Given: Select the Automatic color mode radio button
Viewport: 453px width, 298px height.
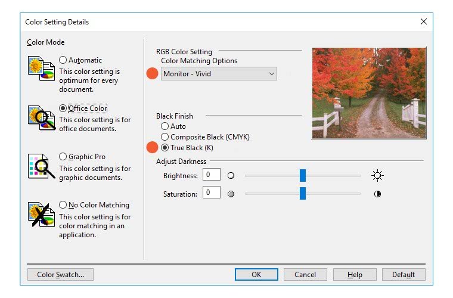Looking at the screenshot, I should [63, 60].
